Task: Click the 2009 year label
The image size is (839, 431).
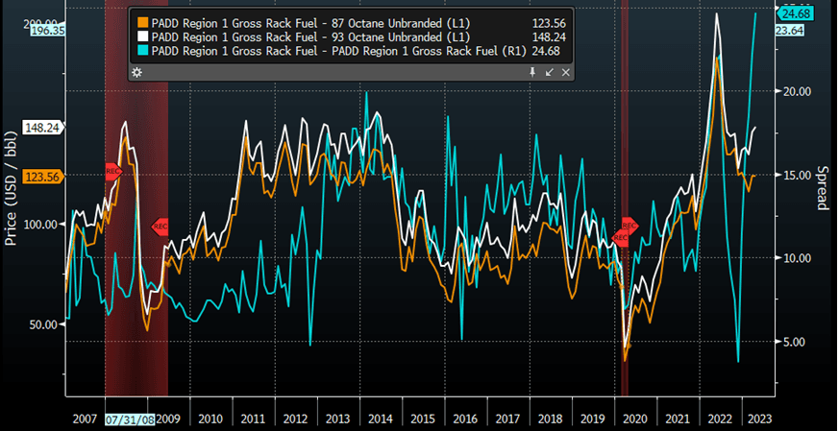Action: pyautogui.click(x=168, y=419)
